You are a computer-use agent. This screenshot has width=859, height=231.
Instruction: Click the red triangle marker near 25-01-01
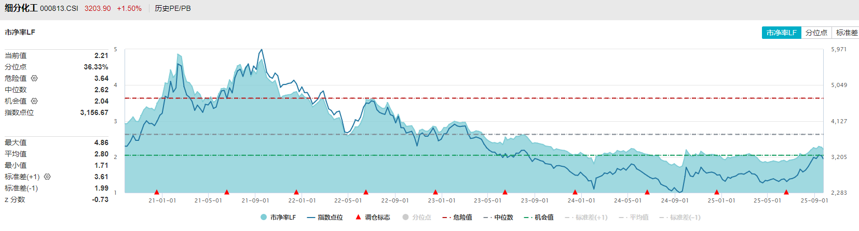point(717,192)
